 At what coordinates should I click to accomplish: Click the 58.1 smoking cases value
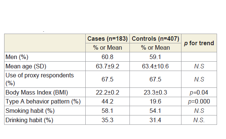coord(107,111)
